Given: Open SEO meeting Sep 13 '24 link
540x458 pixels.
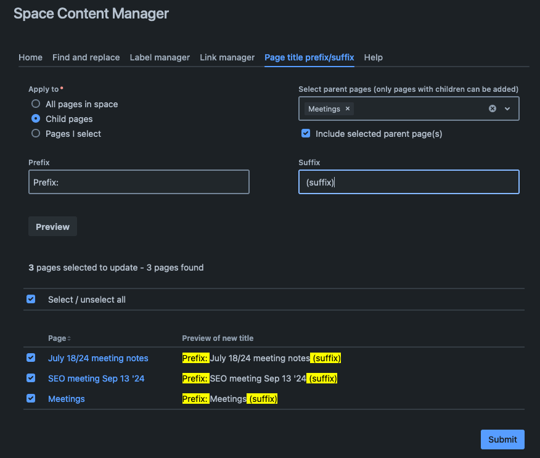Looking at the screenshot, I should (96, 378).
